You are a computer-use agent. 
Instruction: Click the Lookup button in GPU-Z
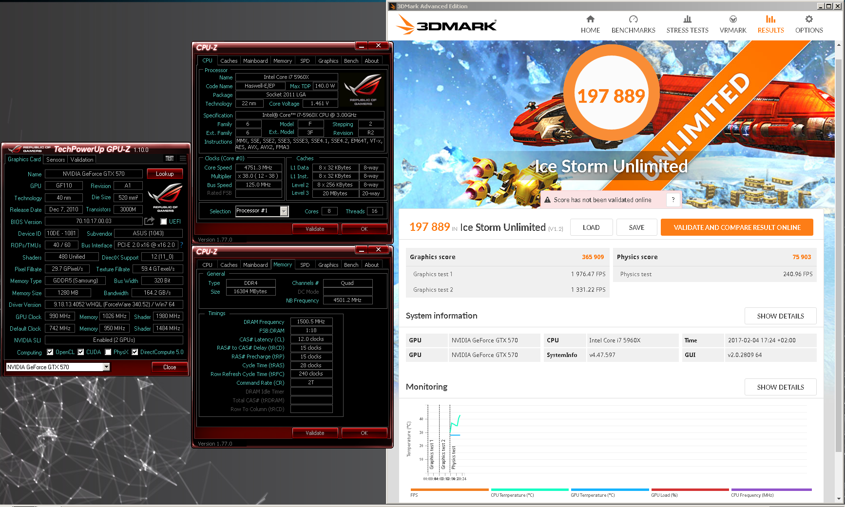pos(165,174)
